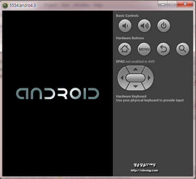The image size is (196, 179).
Task: Minimize the 5554:andro4.3 emulator window
Action: point(163,4)
